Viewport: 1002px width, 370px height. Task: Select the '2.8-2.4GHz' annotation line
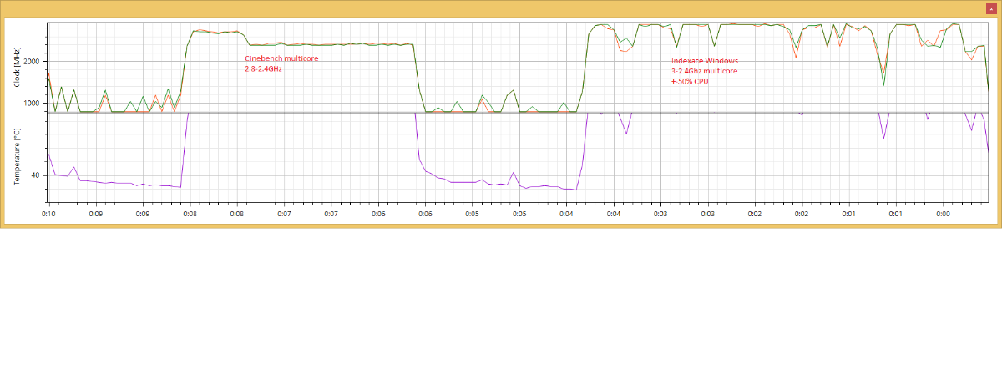(x=263, y=69)
